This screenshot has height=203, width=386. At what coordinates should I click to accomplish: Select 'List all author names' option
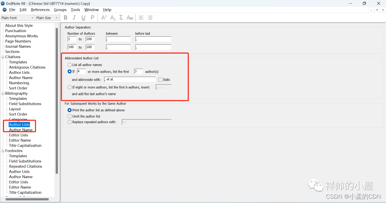tap(70, 65)
